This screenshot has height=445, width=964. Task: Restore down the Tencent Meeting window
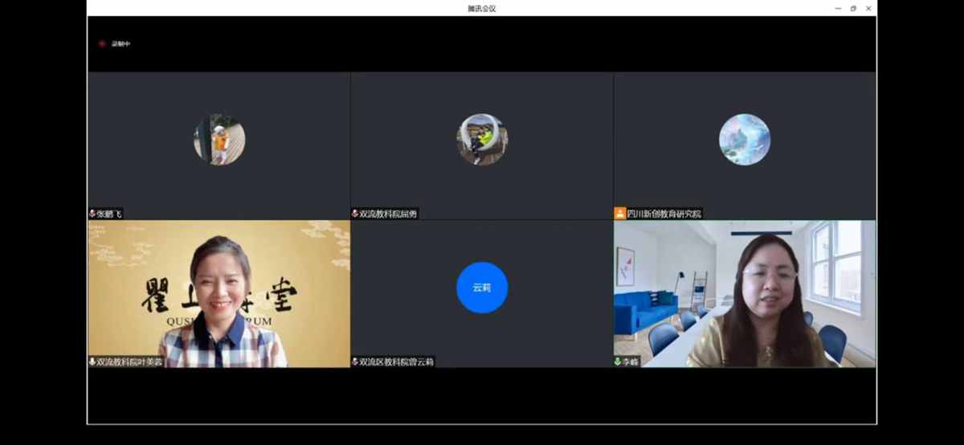pyautogui.click(x=853, y=8)
